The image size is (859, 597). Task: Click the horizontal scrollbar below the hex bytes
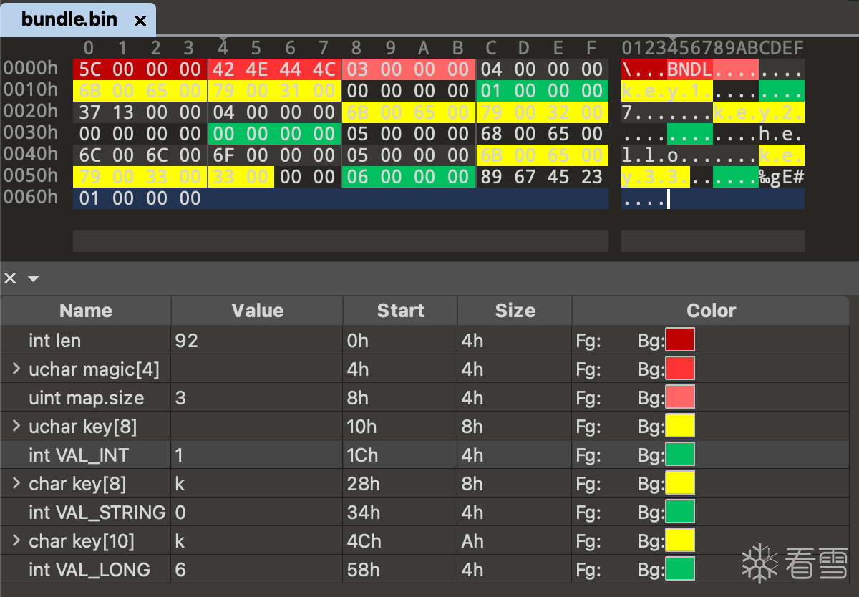pos(340,241)
